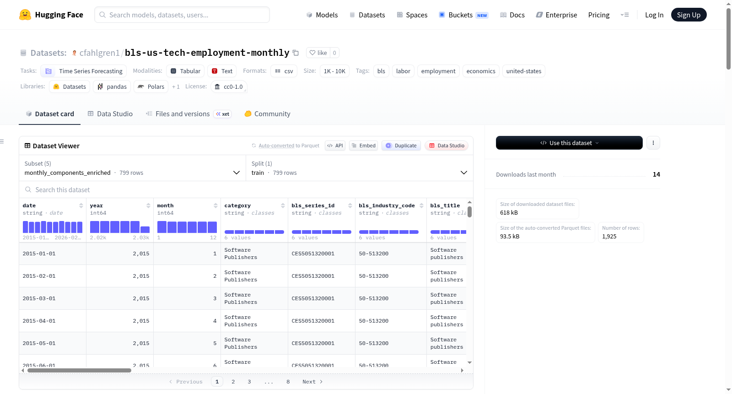Open Buckets in the top navigation
The image size is (732, 394).
pos(463,15)
